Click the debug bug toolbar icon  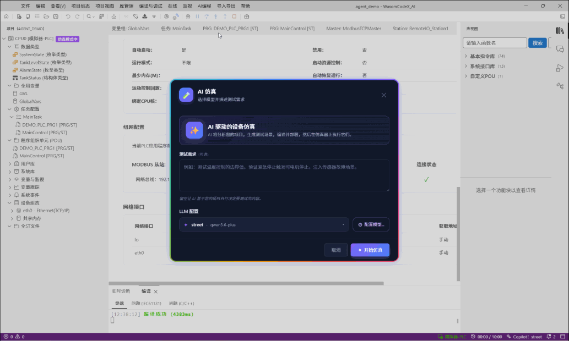pyautogui.click(x=188, y=16)
